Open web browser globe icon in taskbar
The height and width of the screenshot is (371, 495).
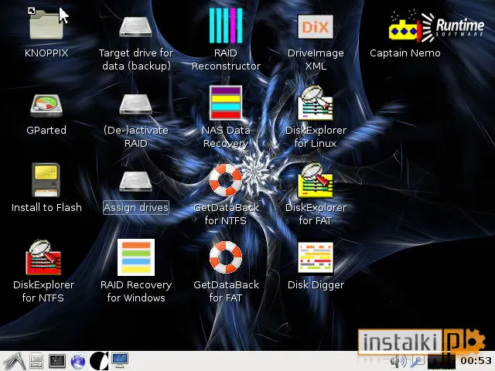[x=78, y=361]
